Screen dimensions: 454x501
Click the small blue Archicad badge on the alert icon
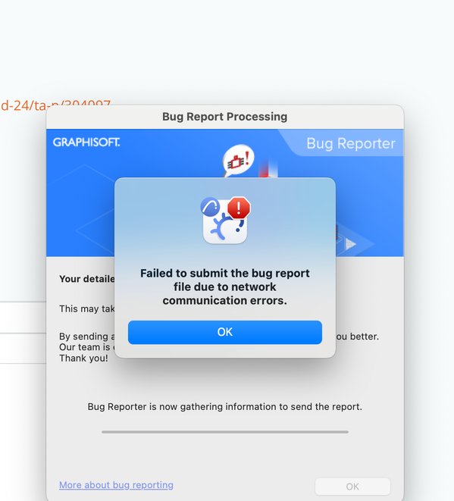tap(210, 207)
